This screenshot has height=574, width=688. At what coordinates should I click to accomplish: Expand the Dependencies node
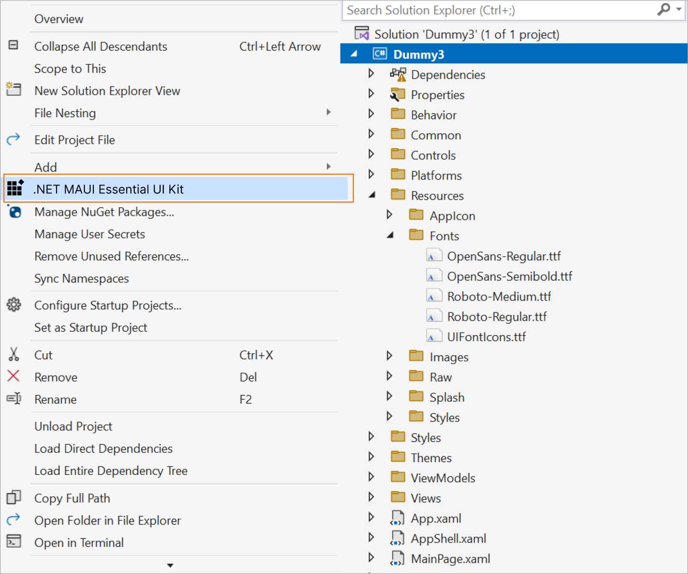point(371,74)
